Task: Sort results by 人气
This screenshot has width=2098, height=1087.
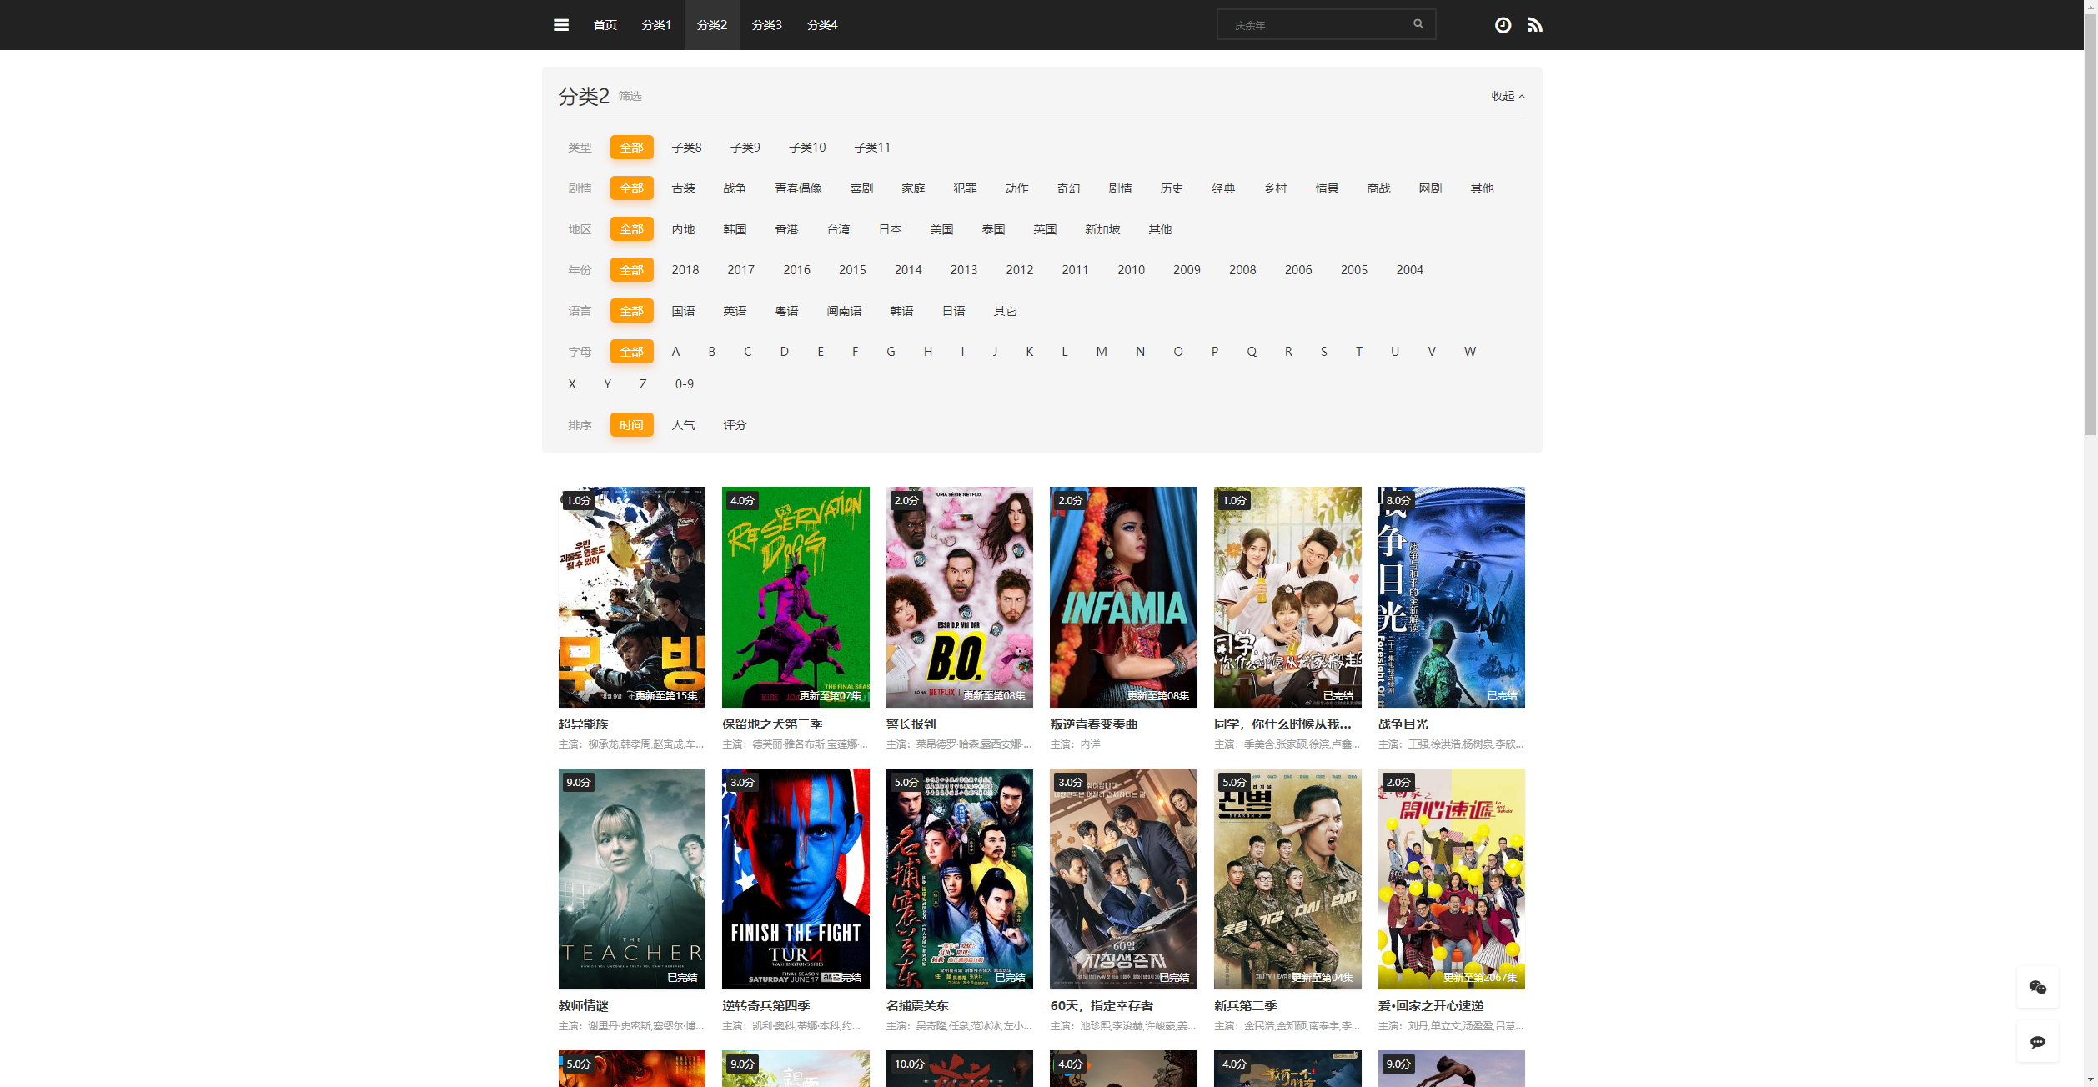Action: click(683, 425)
